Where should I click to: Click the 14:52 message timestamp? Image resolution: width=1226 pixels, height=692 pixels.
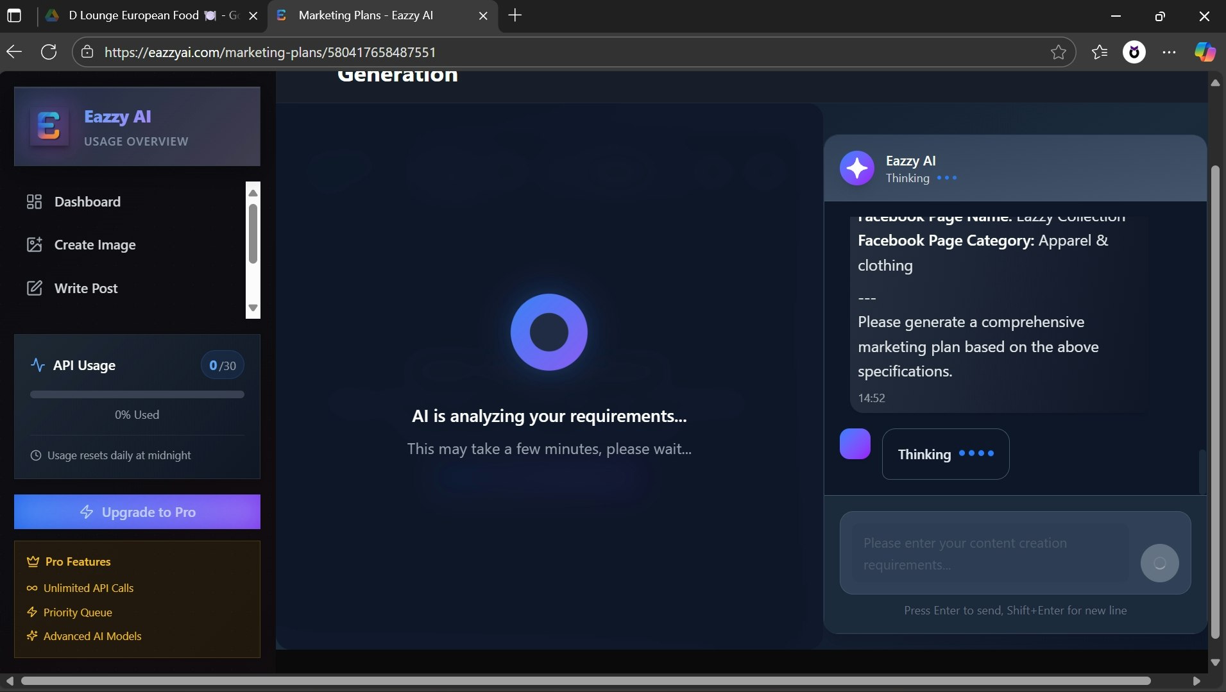pos(871,398)
